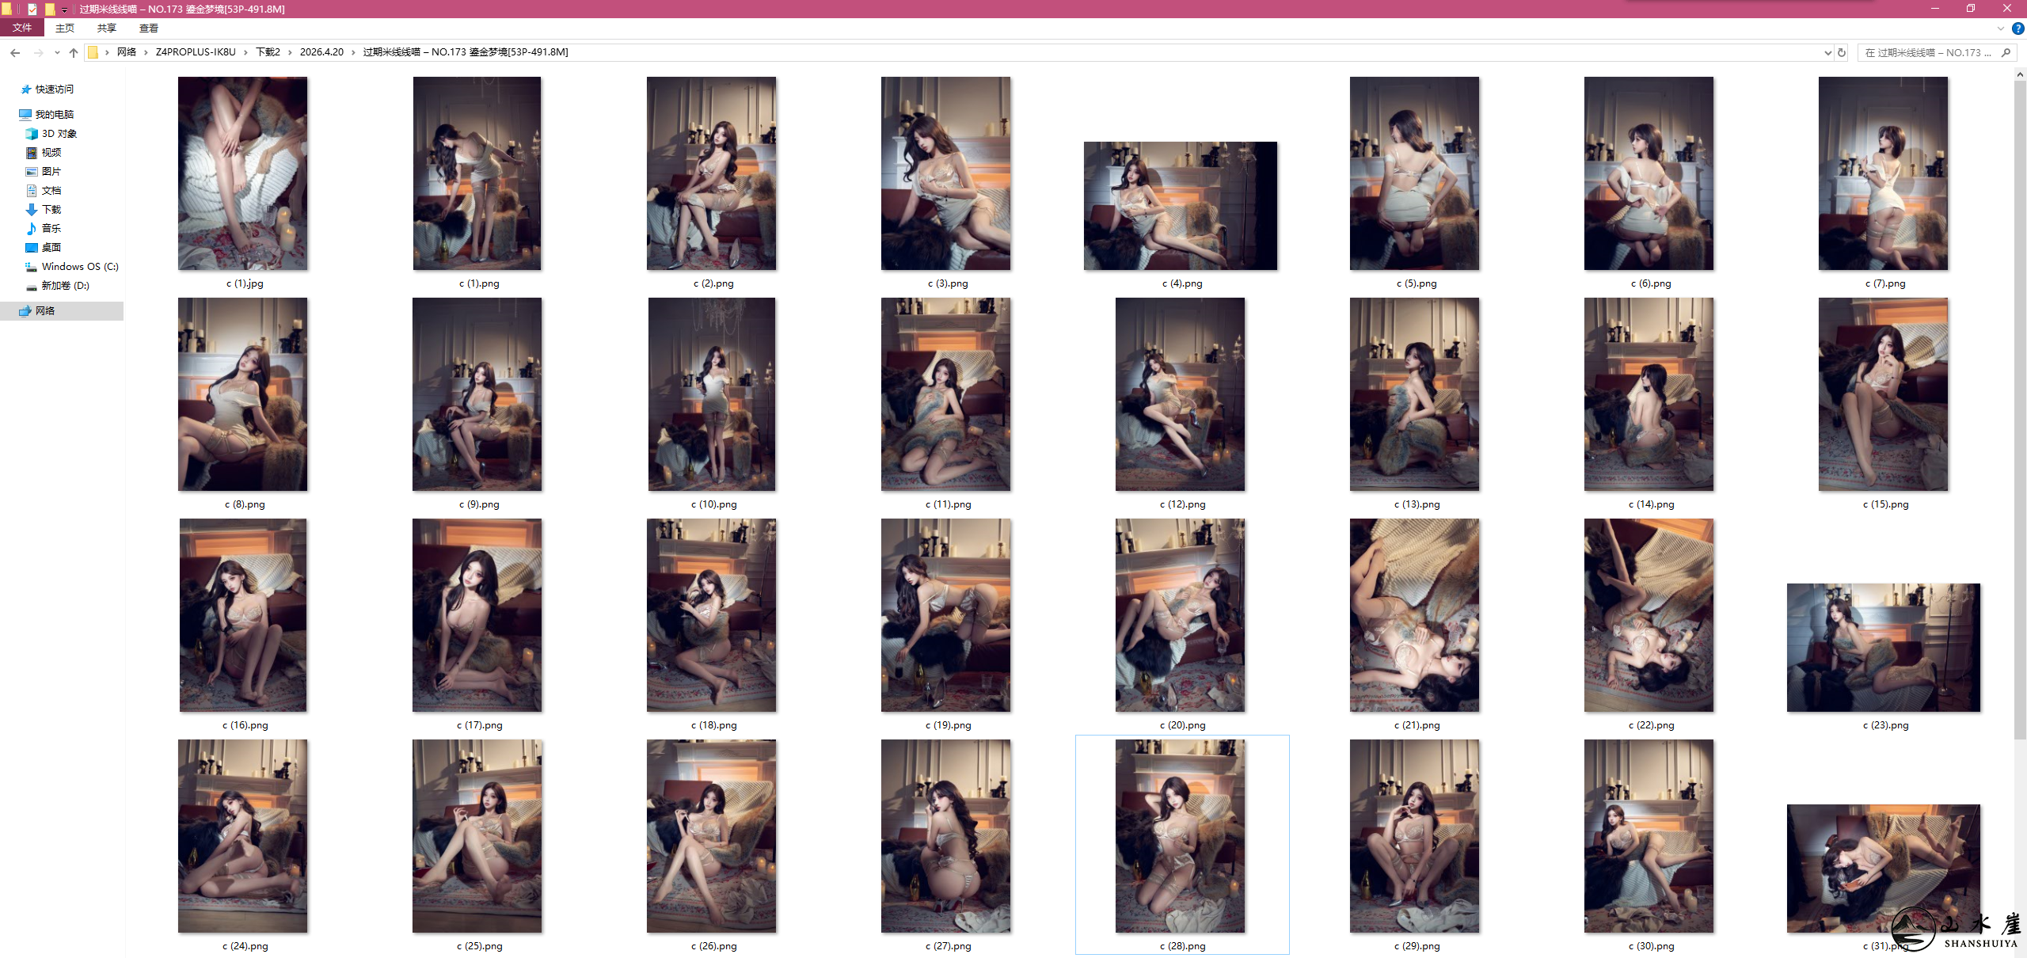Screen dimensions: 2027x958
Task: Open the breadcrumb chevron after 下载2
Action: click(289, 51)
